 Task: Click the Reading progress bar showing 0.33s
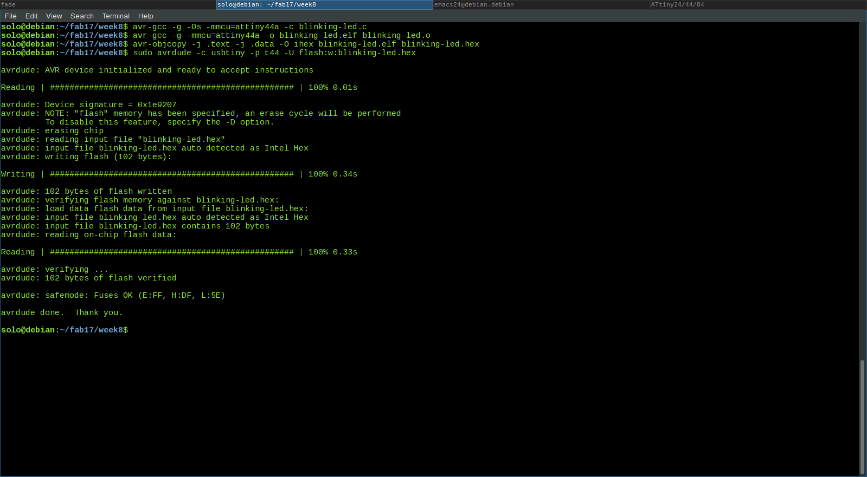[179, 252]
